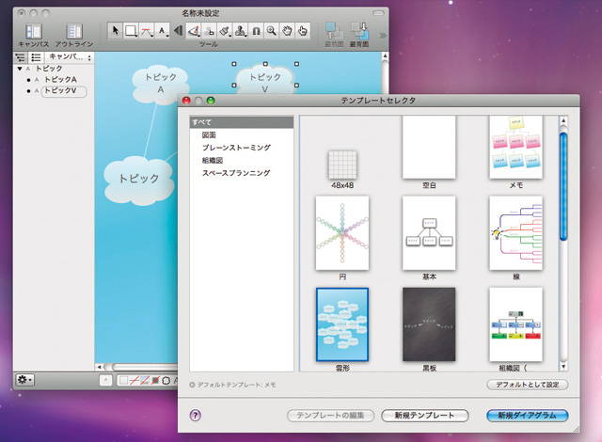Image resolution: width=602 pixels, height=442 pixels.
Task: Click the selected トピック V cloud
Action: [x=265, y=79]
